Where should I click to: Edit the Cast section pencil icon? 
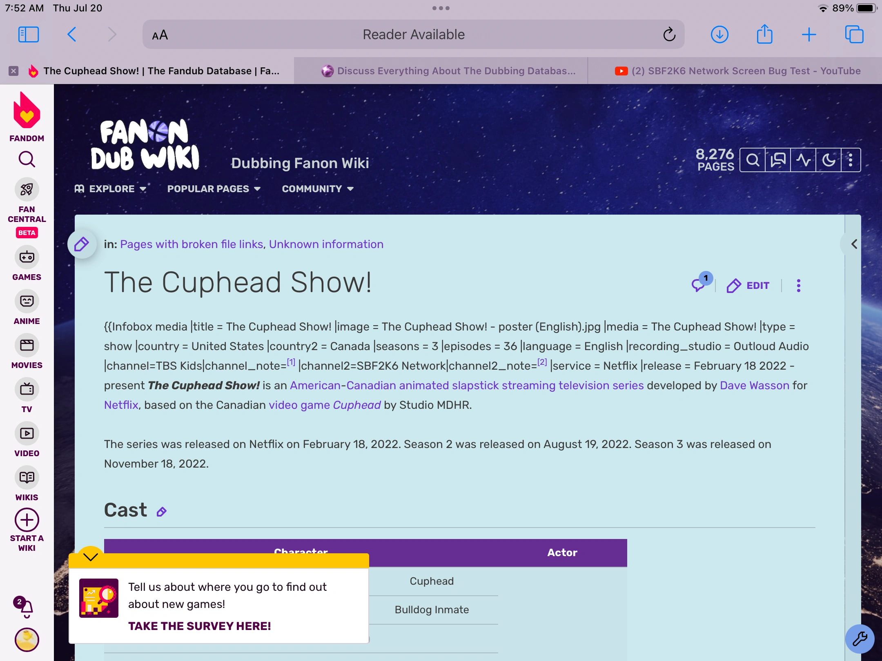point(162,512)
